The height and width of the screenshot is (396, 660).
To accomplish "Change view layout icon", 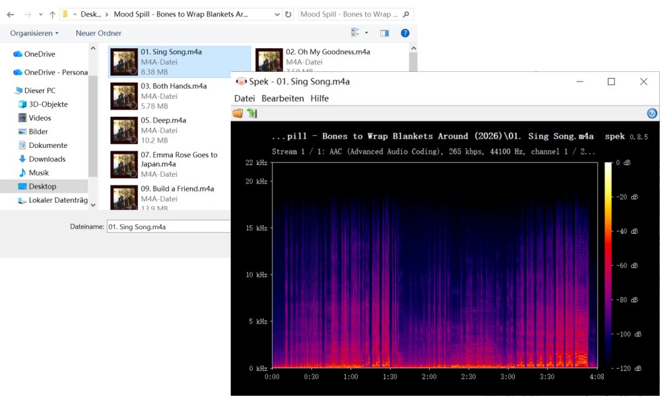I will 355,32.
